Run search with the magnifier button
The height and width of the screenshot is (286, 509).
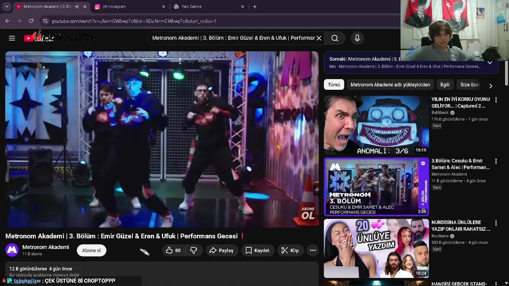(335, 38)
